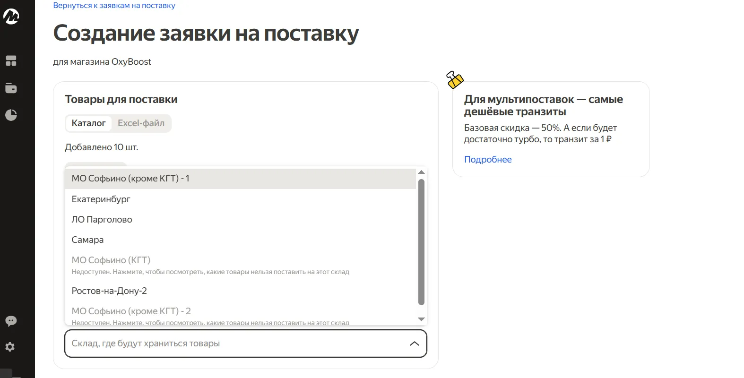
Task: Click the dropdown list scroll down arrow
Action: [x=421, y=319]
